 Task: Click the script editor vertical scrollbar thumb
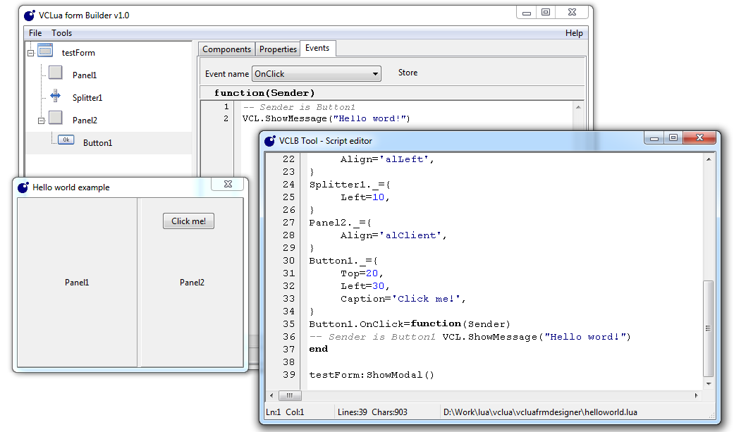coord(708,328)
